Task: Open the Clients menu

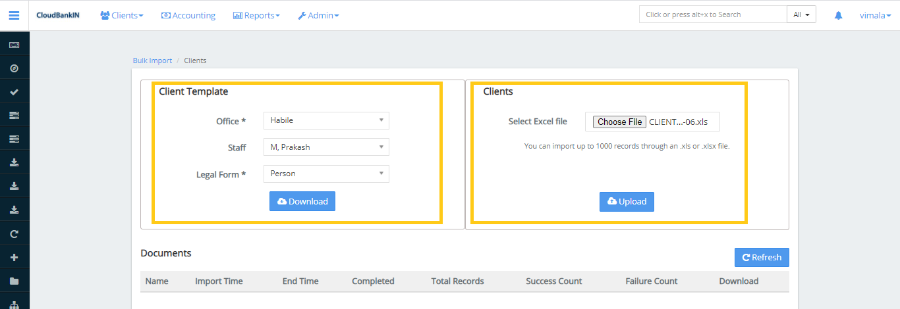Action: (122, 15)
